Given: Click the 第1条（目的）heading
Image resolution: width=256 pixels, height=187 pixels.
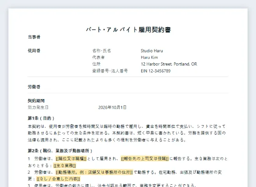Looking at the screenshot, I should pyautogui.click(x=41, y=118).
